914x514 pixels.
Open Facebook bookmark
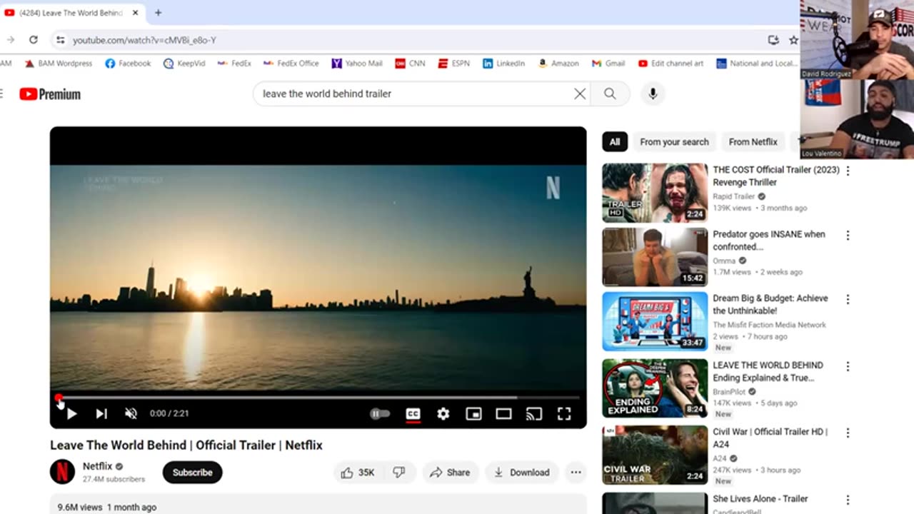tap(128, 64)
